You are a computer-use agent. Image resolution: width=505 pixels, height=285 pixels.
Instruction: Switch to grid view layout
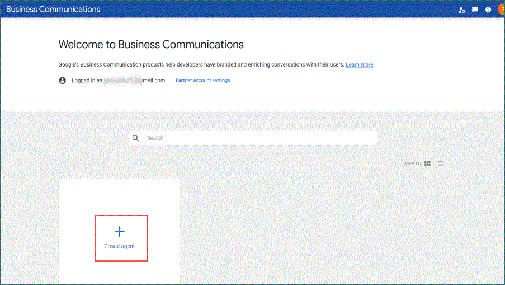pyautogui.click(x=427, y=163)
